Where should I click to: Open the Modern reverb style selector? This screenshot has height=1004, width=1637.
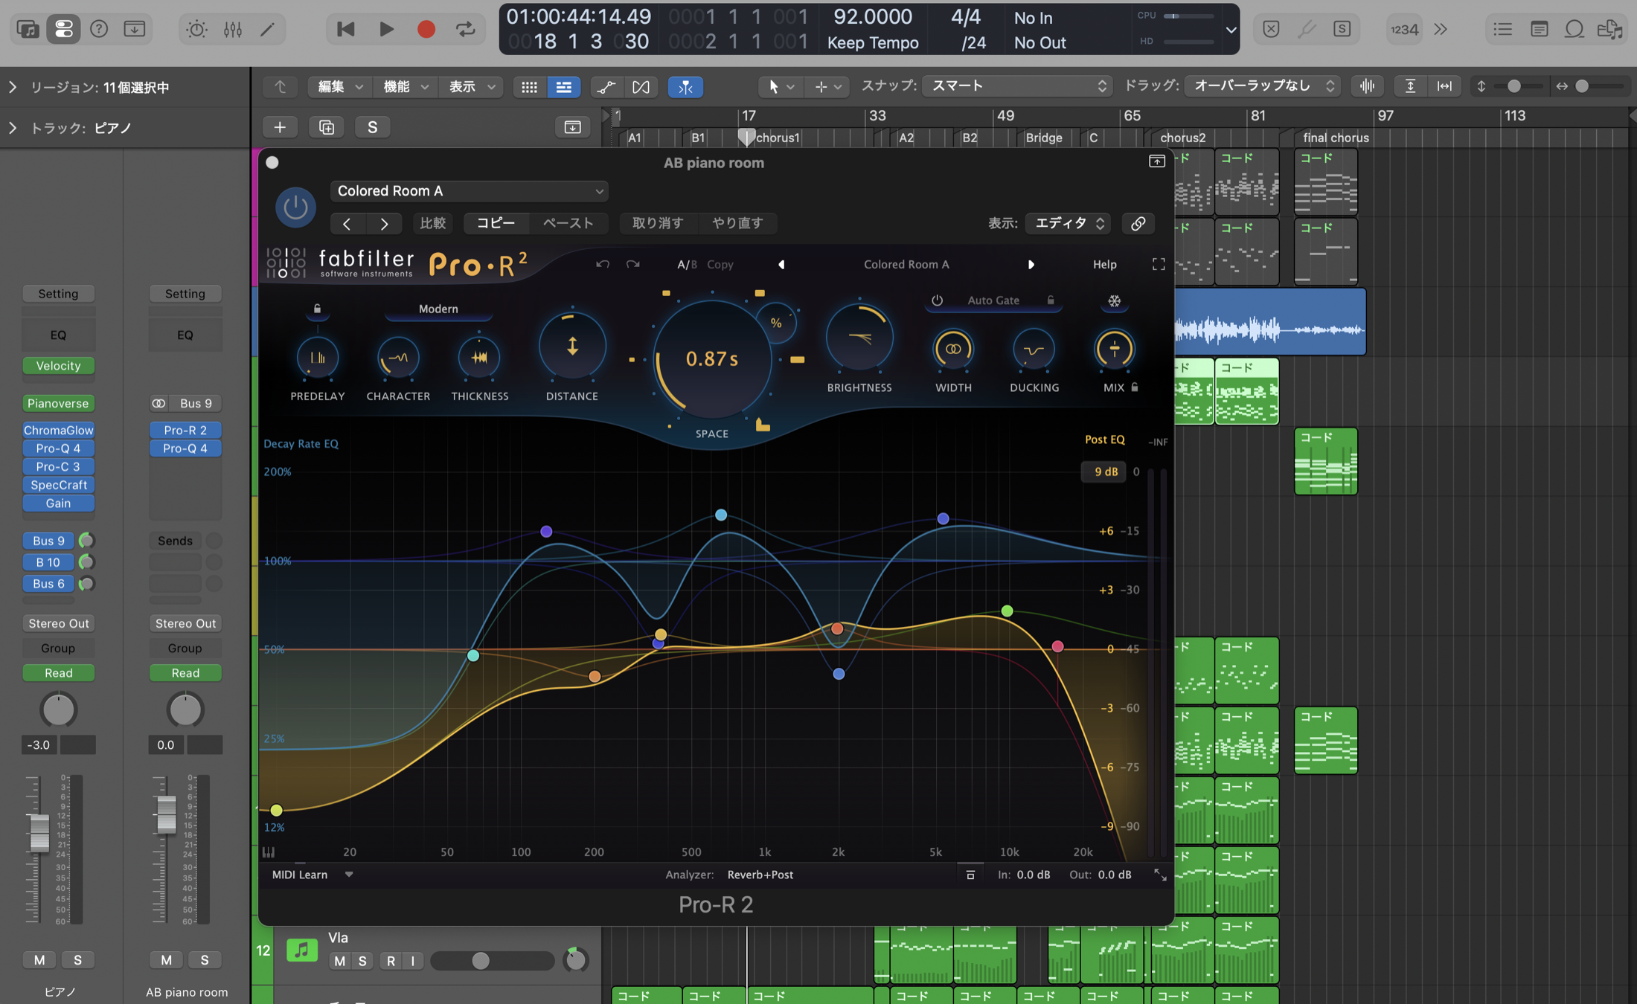(x=438, y=309)
